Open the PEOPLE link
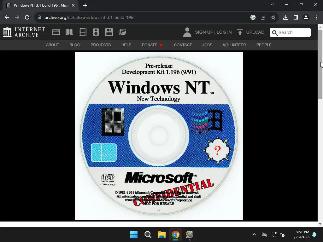 264,45
